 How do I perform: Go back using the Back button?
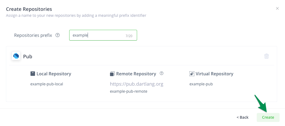(242, 117)
